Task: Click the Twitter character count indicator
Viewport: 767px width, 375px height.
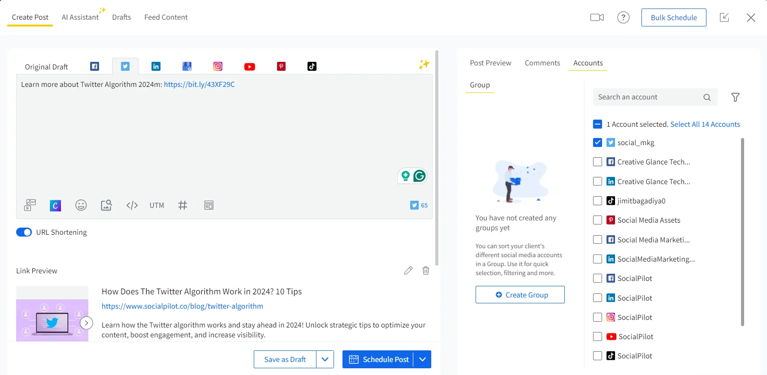Action: click(419, 205)
